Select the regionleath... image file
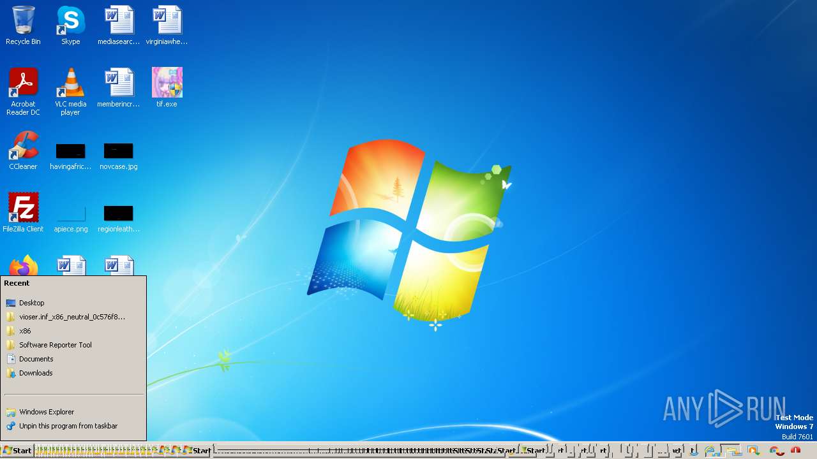The height and width of the screenshot is (459, 817). click(x=119, y=219)
